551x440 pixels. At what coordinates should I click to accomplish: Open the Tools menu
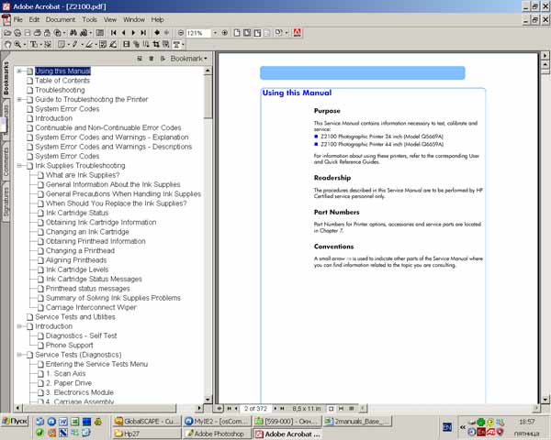tap(90, 19)
